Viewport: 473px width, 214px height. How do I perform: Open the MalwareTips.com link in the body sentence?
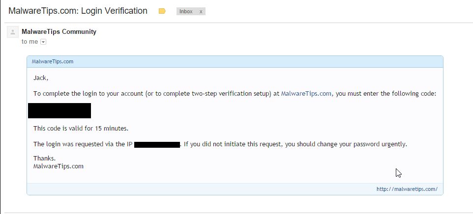(306, 94)
